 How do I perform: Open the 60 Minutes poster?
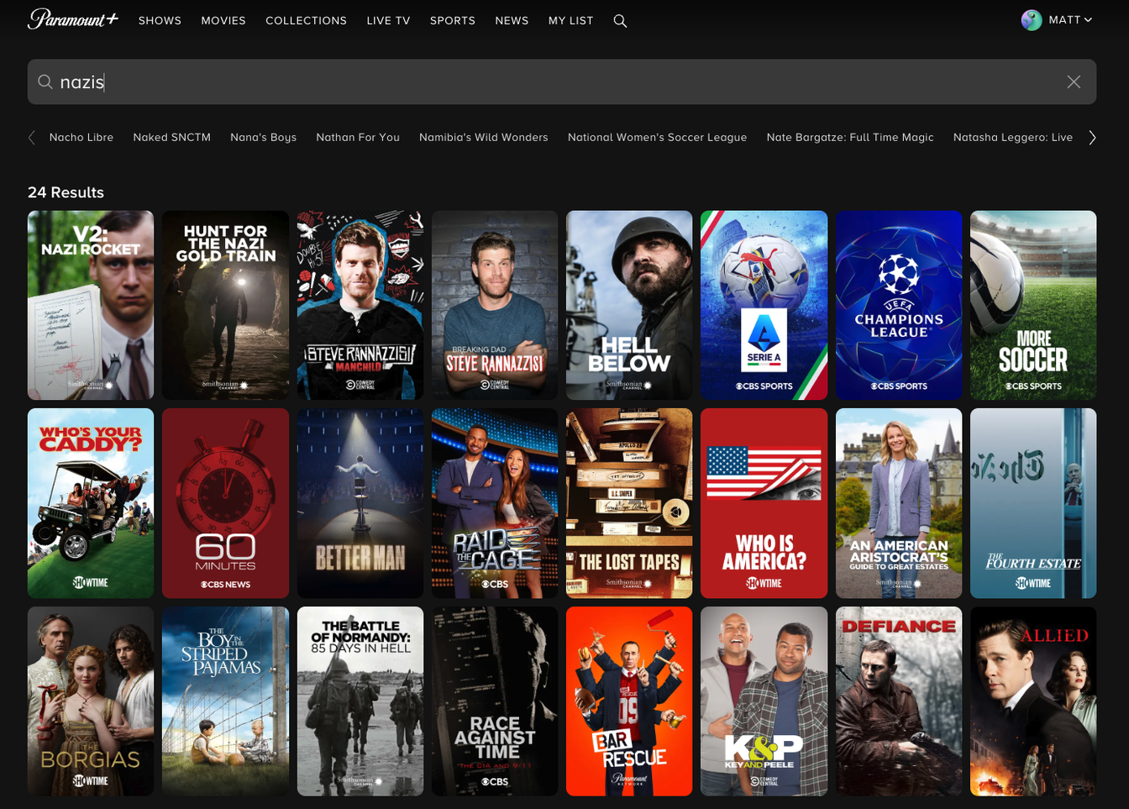pos(225,503)
